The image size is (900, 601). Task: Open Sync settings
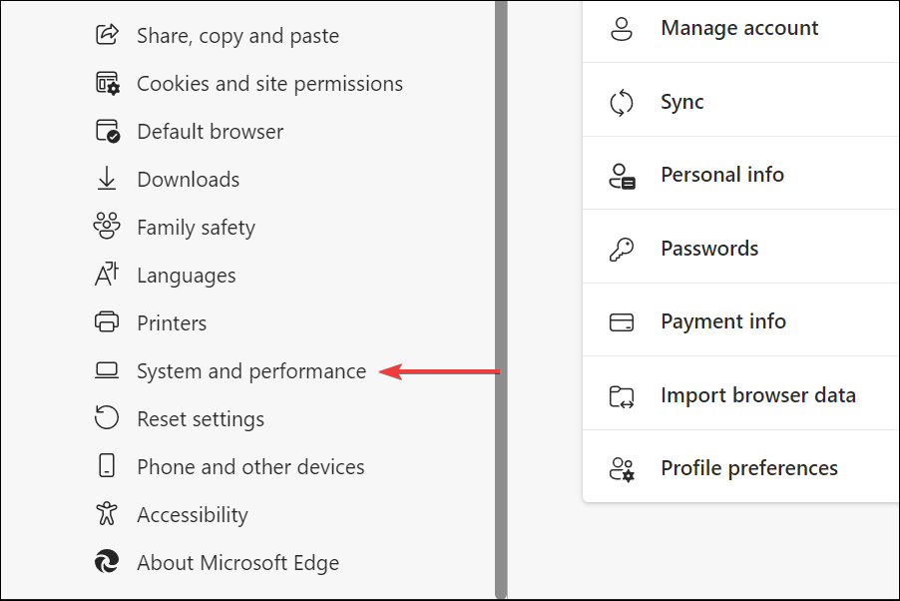pos(682,102)
